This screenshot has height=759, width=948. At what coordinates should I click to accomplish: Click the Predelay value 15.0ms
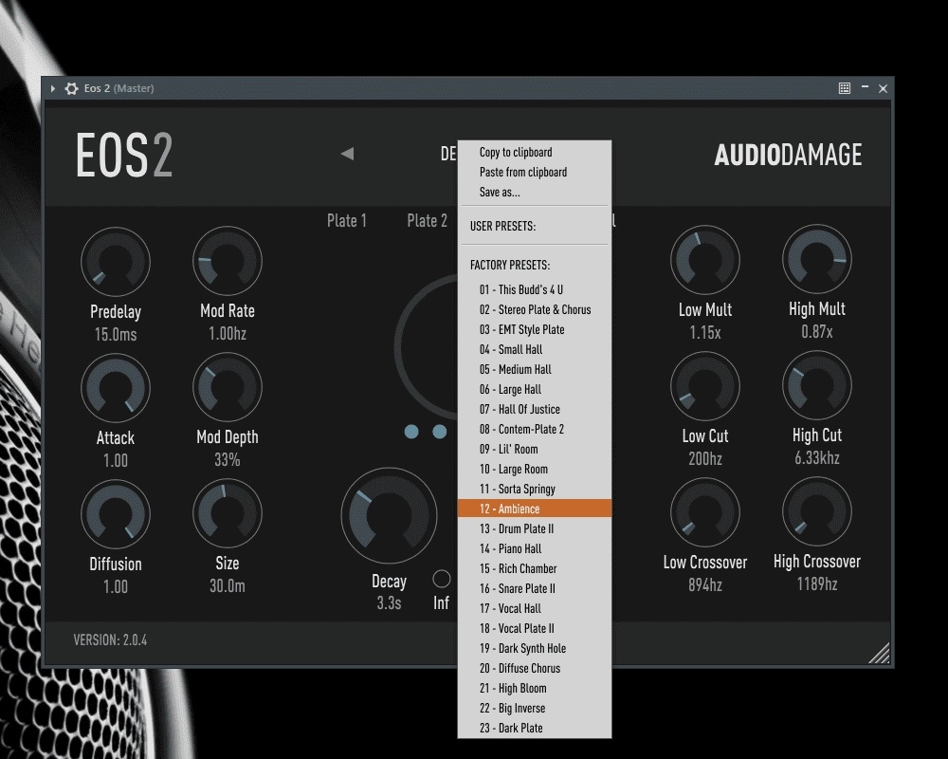pos(116,334)
